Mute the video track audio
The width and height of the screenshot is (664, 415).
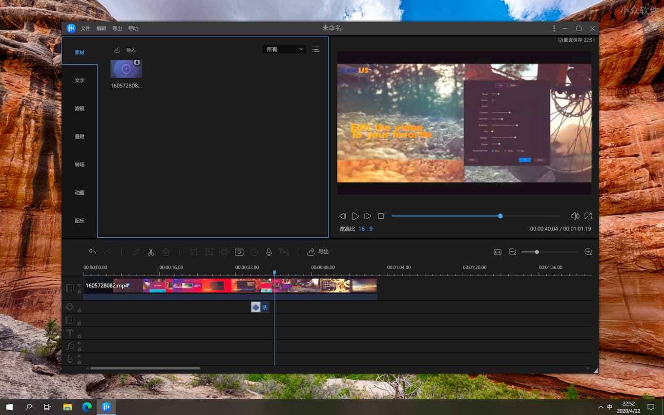click(x=79, y=286)
